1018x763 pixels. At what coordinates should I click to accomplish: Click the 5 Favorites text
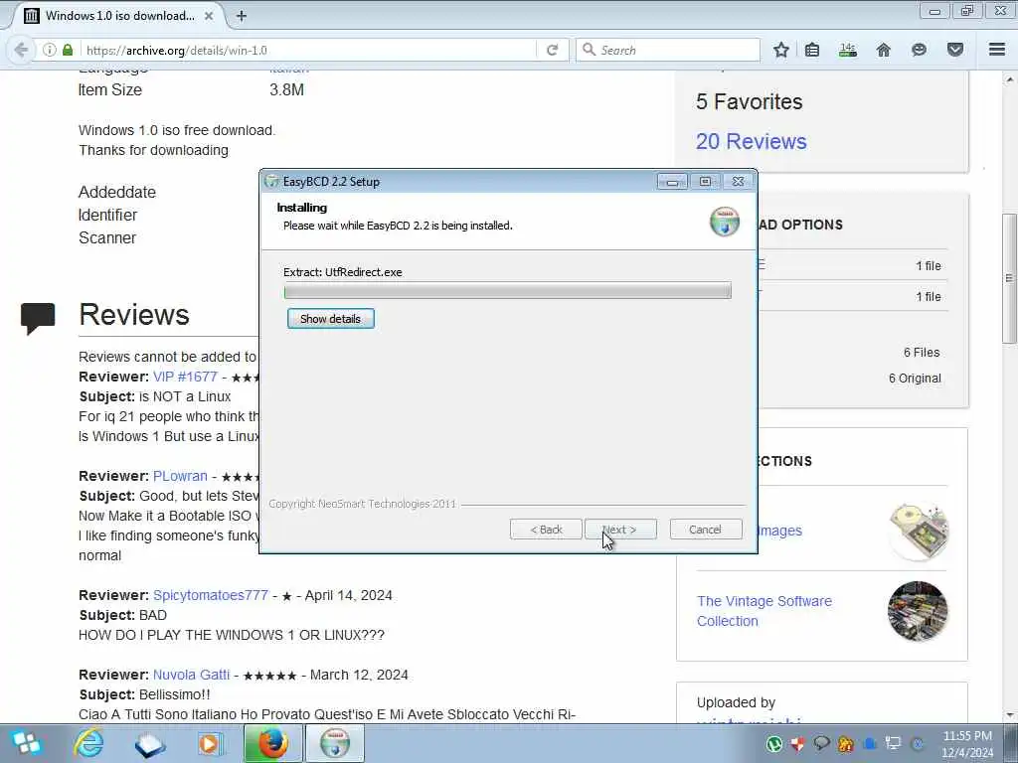[750, 102]
